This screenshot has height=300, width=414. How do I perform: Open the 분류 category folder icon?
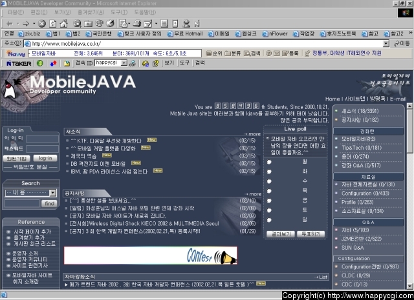(232, 54)
